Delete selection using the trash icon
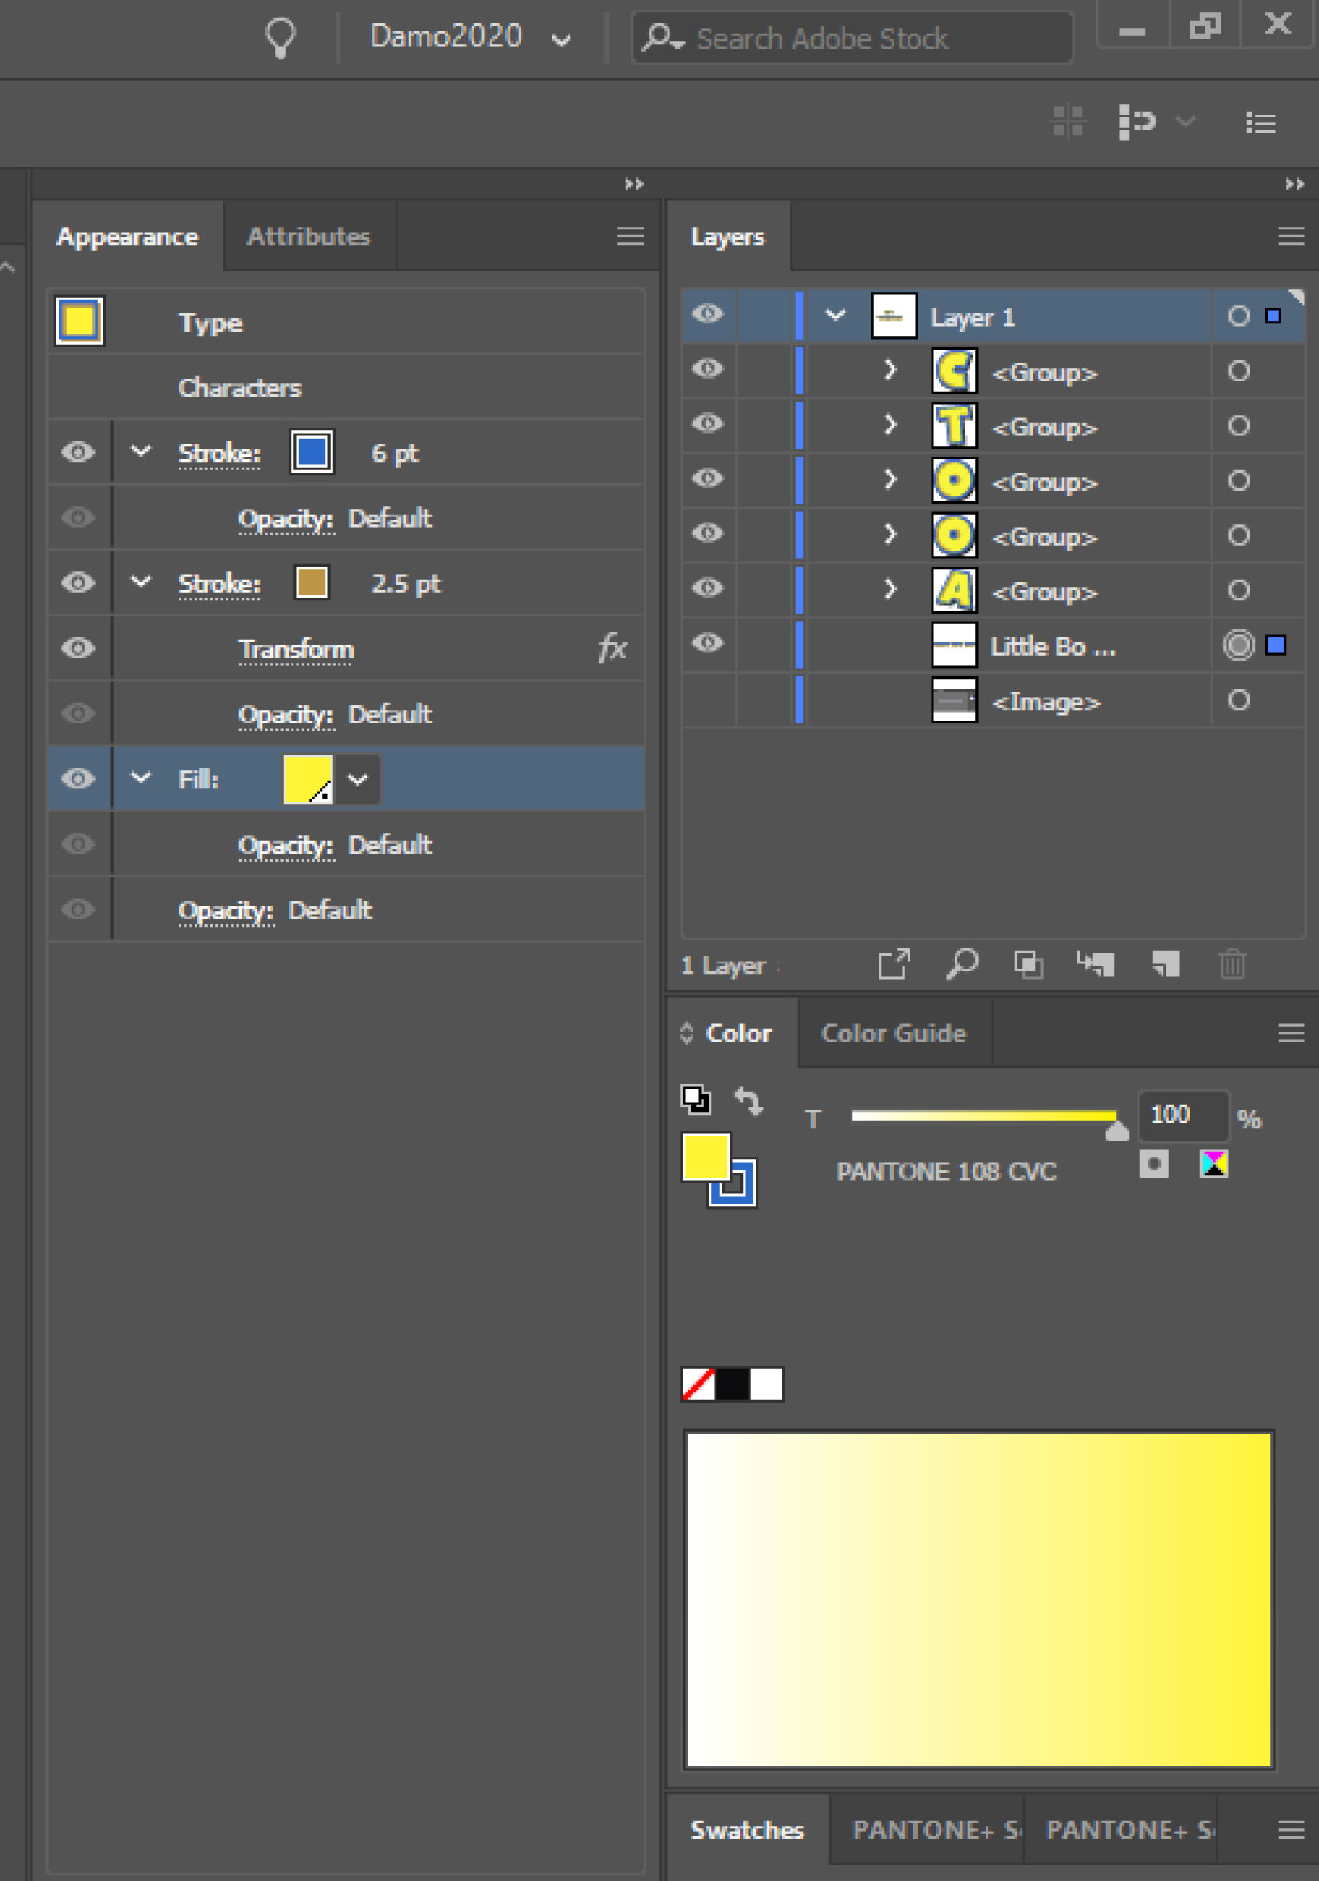This screenshot has width=1319, height=1881. (x=1232, y=965)
